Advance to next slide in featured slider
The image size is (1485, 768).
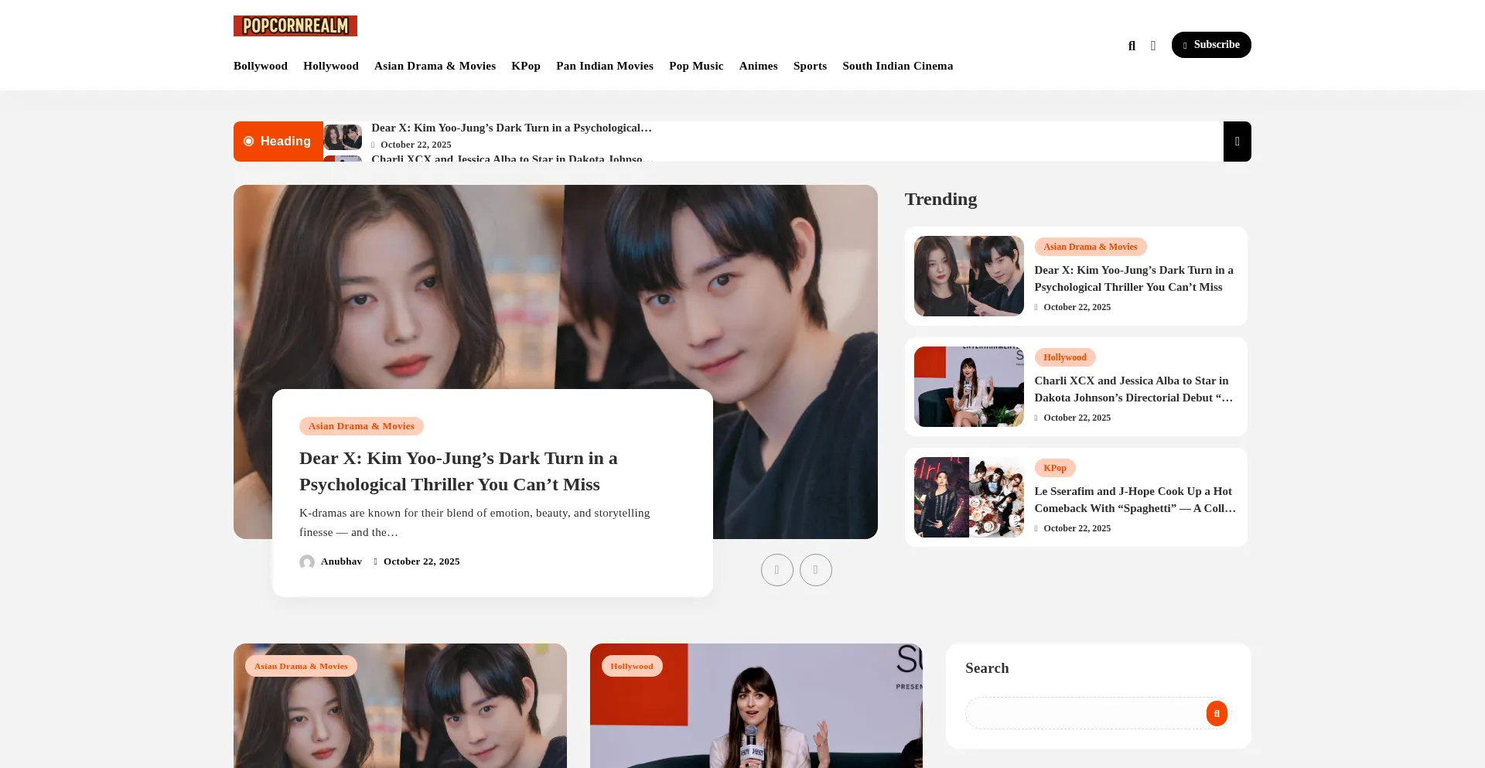point(815,570)
